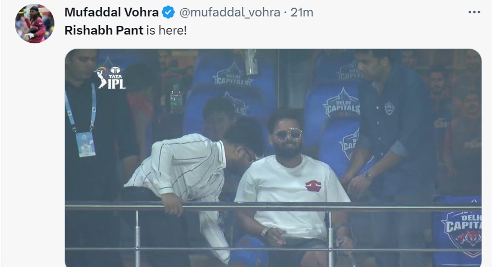The width and height of the screenshot is (492, 267).
Task: Click the ID badge hanging from the lanyard
Action: click(x=85, y=144)
